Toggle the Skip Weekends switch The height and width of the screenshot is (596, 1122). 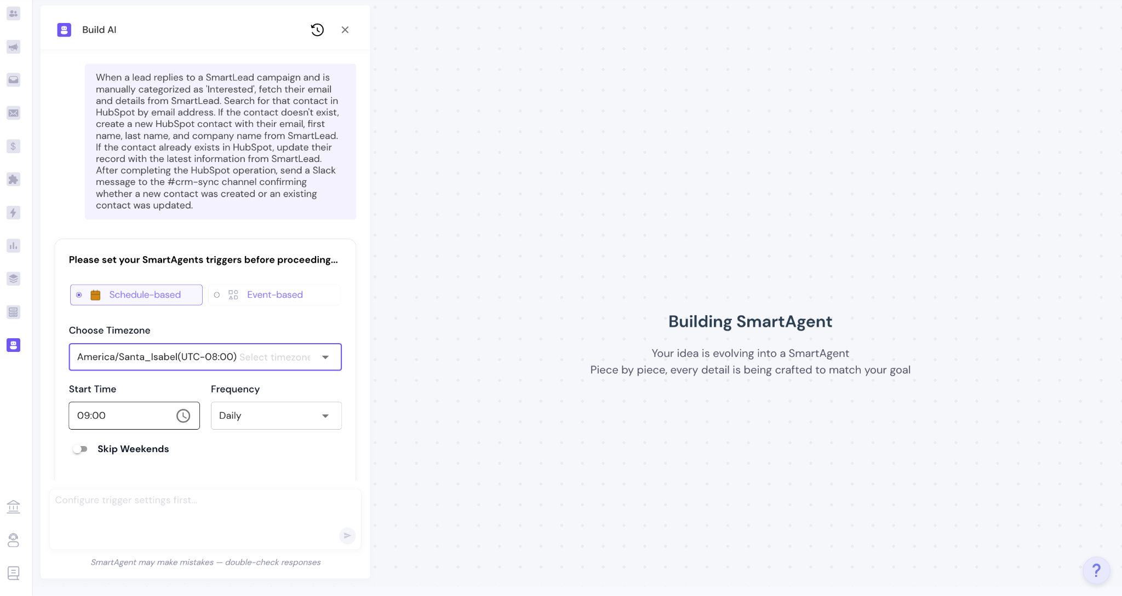pyautogui.click(x=81, y=449)
